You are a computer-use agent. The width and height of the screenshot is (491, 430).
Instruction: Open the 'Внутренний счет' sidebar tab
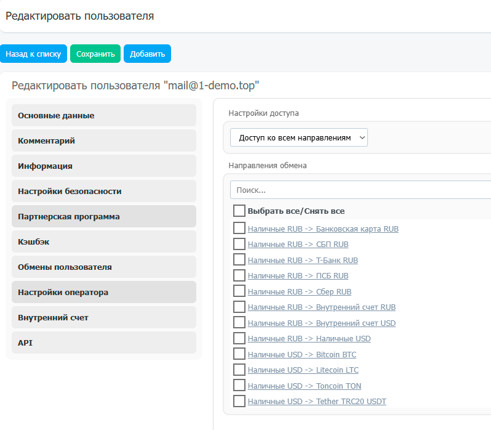pyautogui.click(x=103, y=317)
